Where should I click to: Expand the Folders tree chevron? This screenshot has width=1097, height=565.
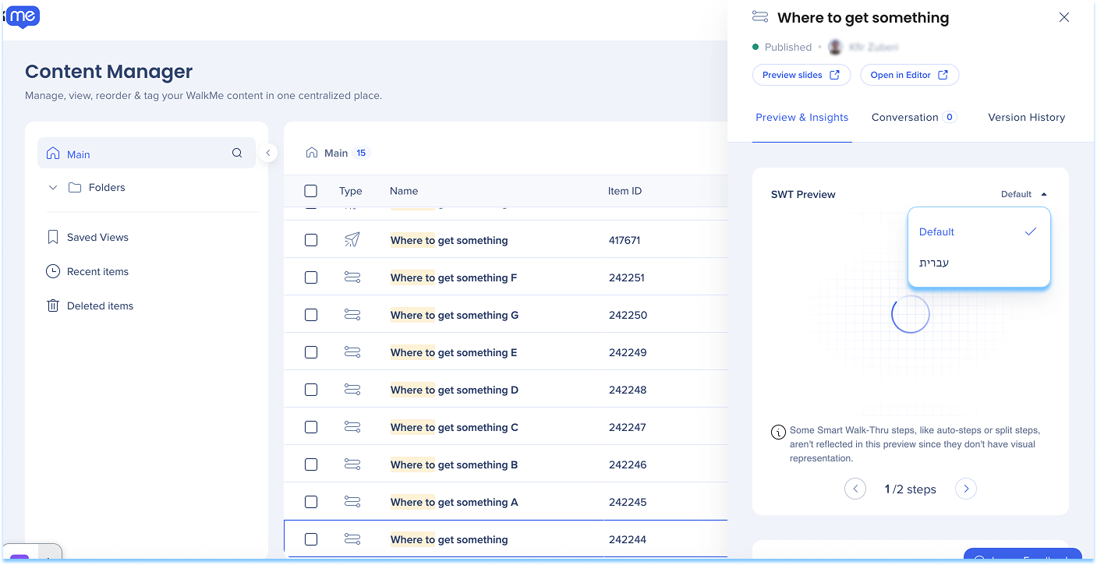click(53, 188)
